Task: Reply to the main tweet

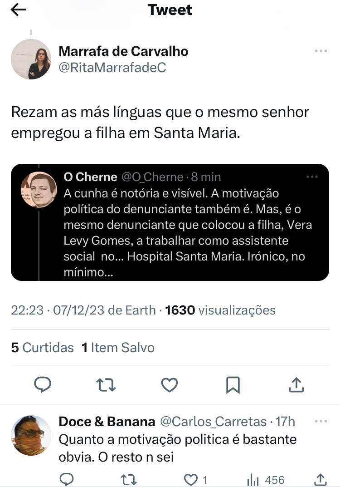Action: pyautogui.click(x=43, y=385)
